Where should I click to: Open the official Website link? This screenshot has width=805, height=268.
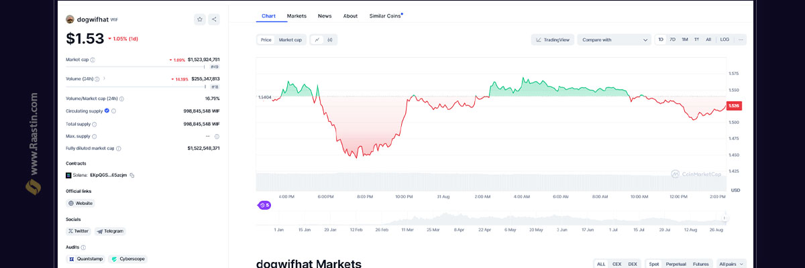[80, 203]
